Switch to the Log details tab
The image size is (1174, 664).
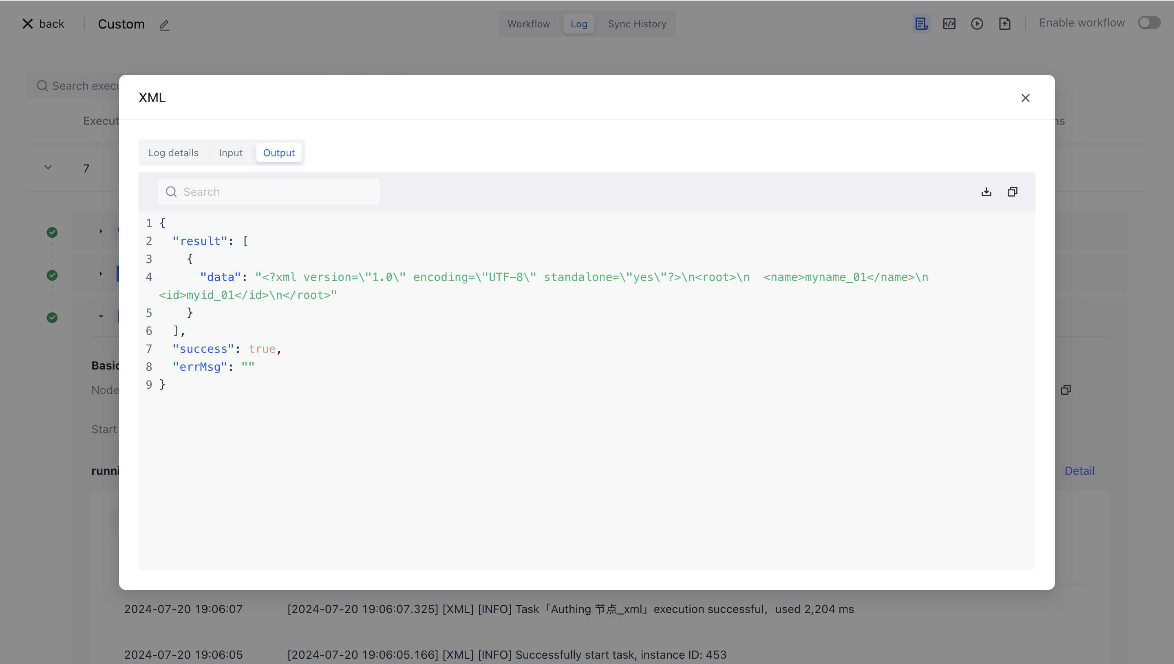173,153
